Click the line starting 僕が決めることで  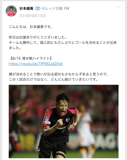point(58,74)
